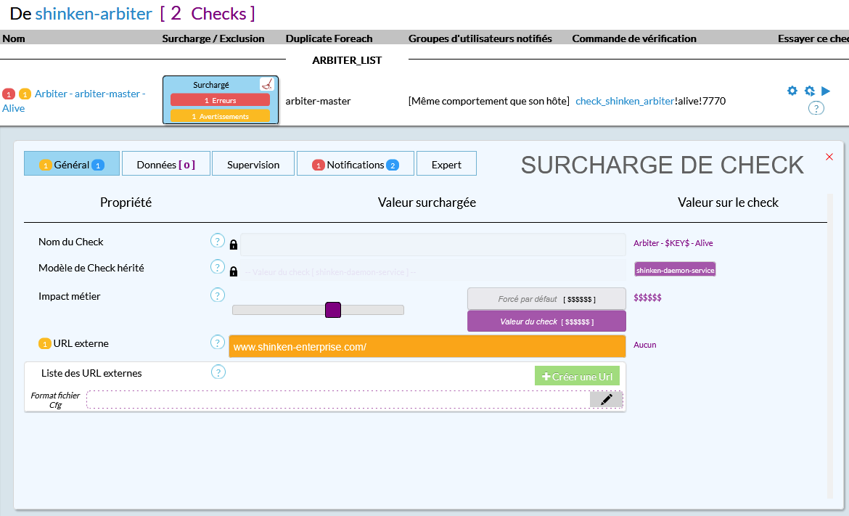Select 'Valeur du check' impact option
The height and width of the screenshot is (516, 849).
(546, 322)
